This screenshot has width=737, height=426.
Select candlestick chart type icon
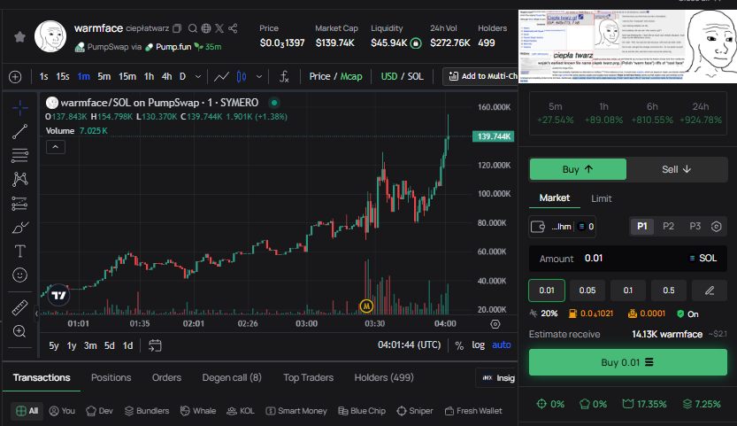coord(242,77)
